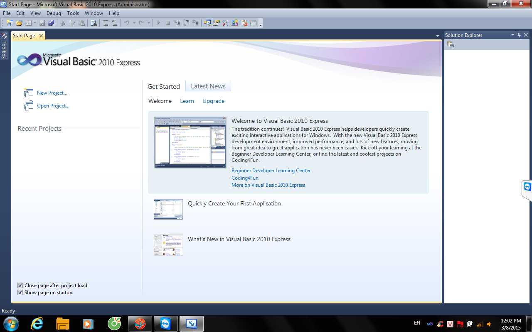Open the File menu
This screenshot has height=332, width=532.
(7, 13)
